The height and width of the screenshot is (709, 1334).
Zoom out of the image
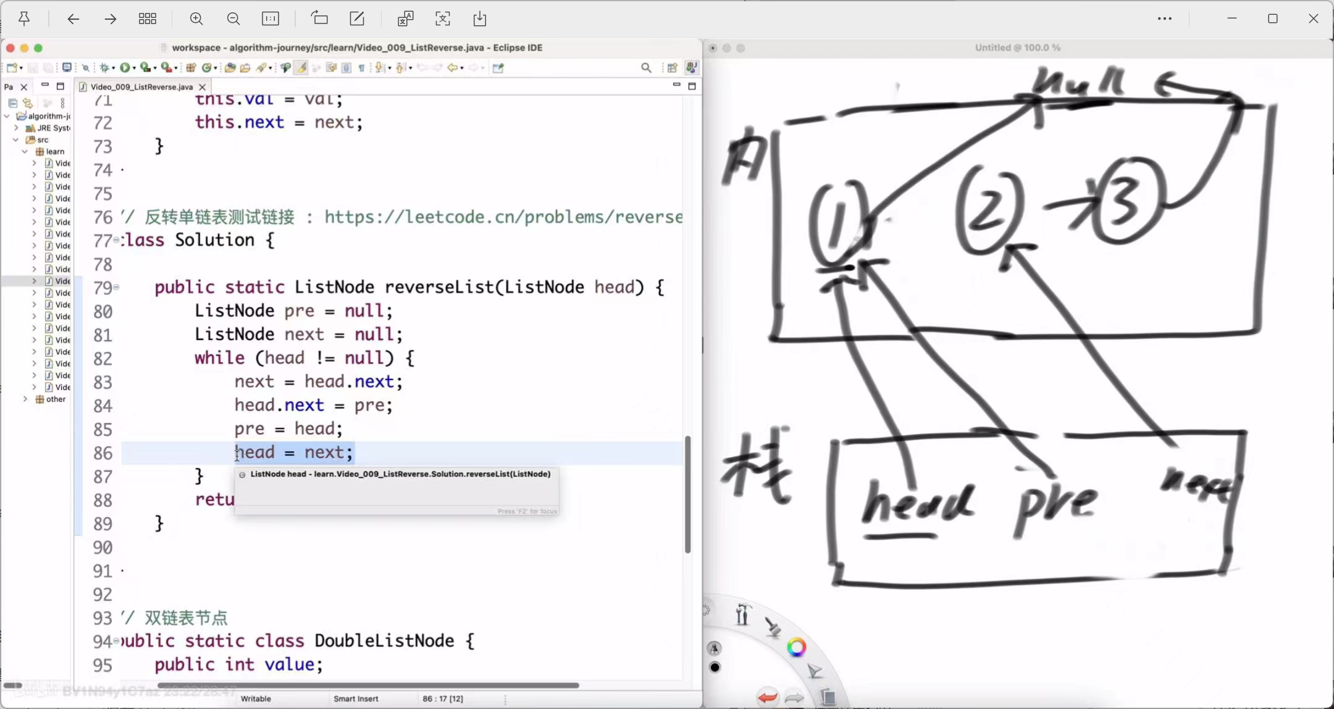click(233, 19)
